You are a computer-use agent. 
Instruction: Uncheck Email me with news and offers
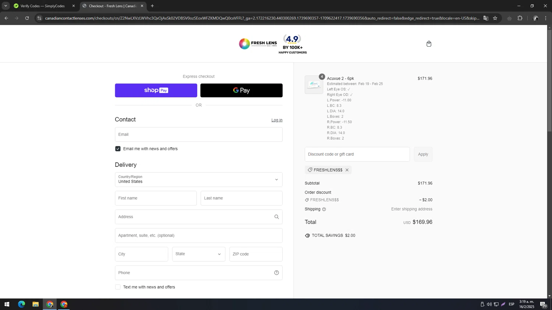[x=118, y=149]
